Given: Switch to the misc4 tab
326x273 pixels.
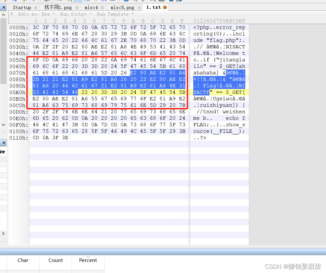Looking at the screenshot, I should point(91,7).
